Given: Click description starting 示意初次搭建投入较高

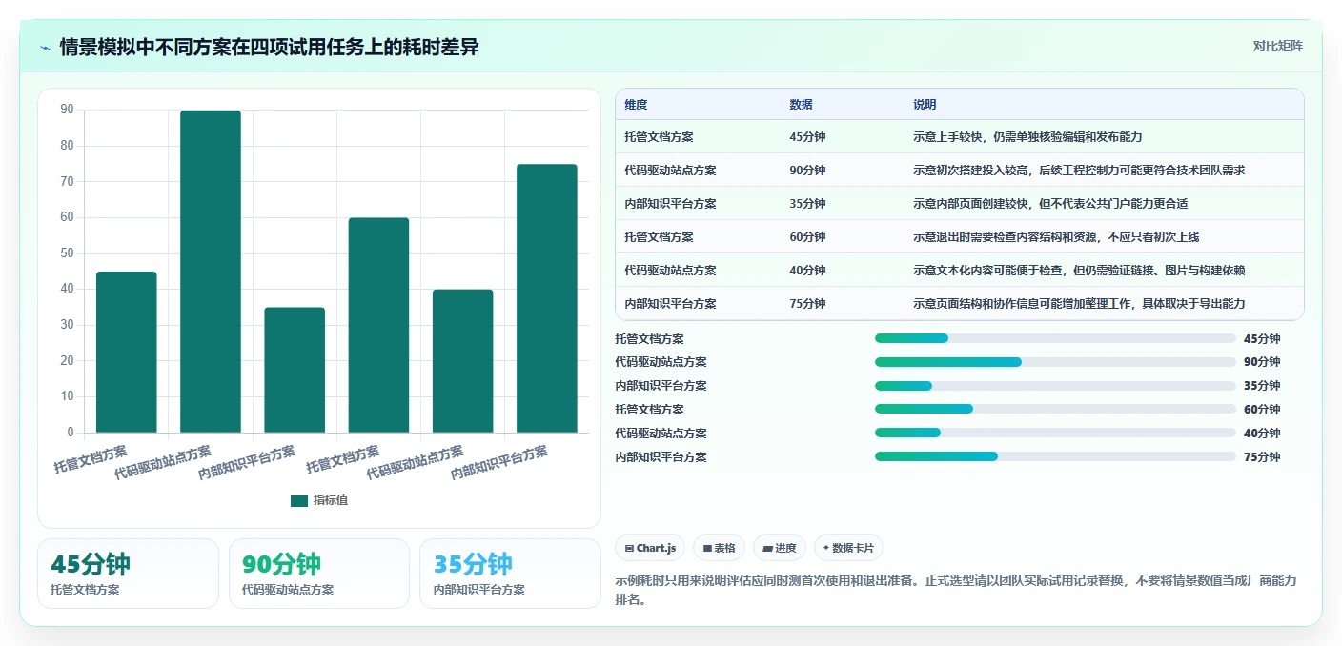Looking at the screenshot, I should pyautogui.click(x=1079, y=171).
